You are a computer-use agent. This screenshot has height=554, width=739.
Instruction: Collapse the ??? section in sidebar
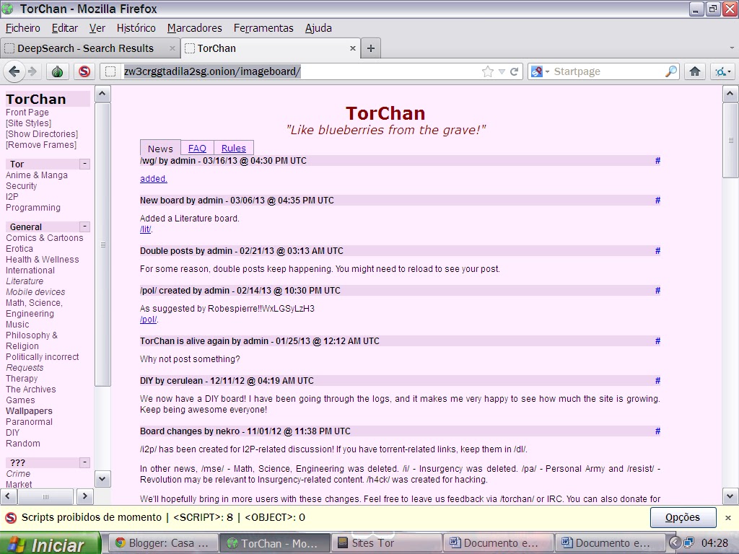[84, 462]
